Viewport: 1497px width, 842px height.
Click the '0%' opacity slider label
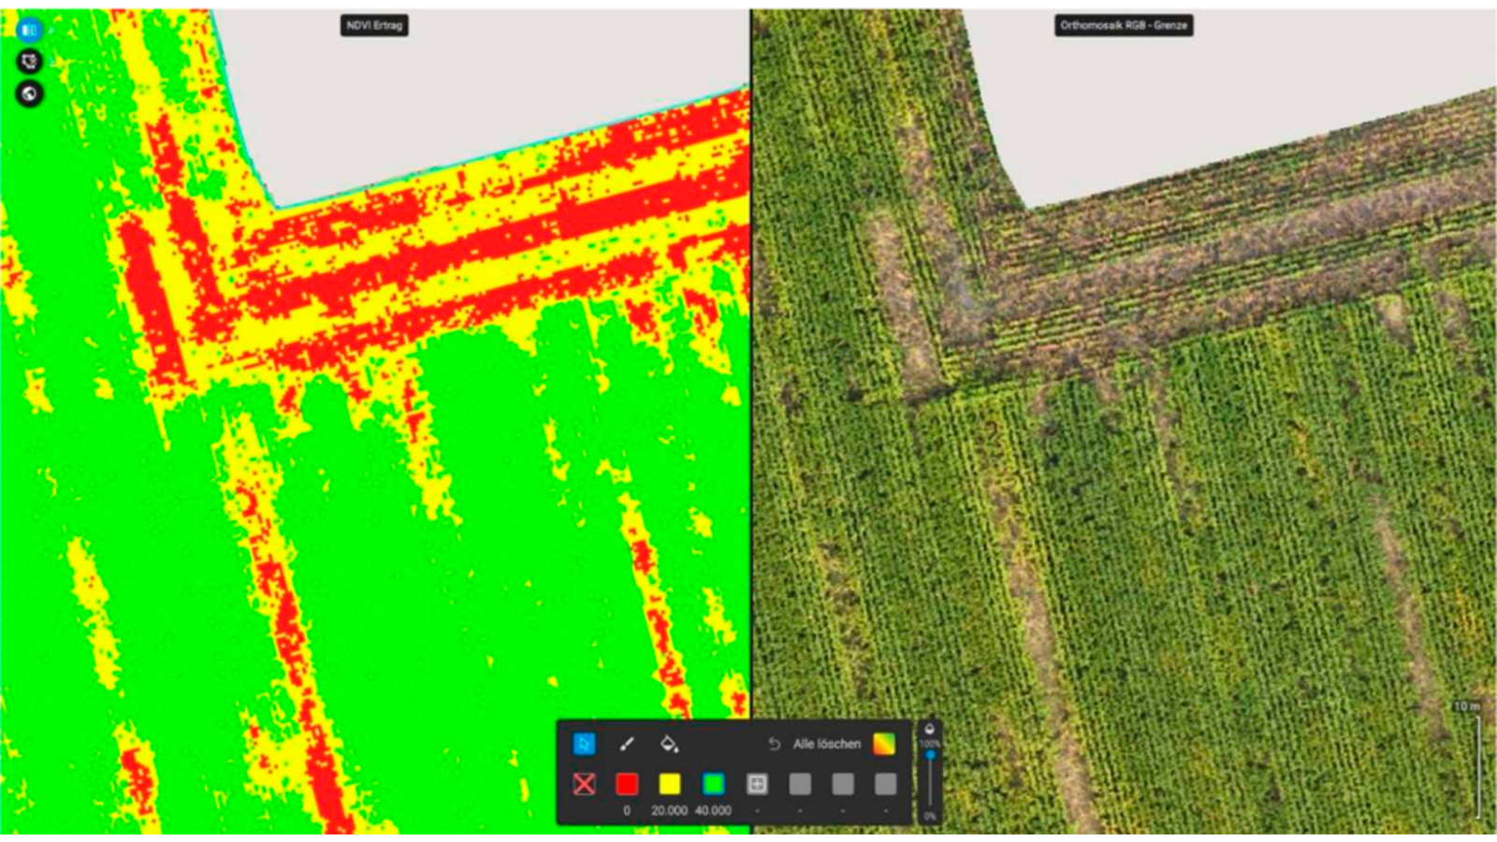coord(929,817)
